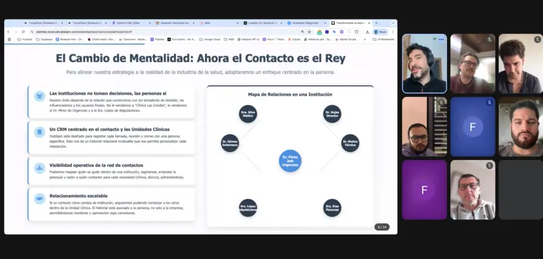This screenshot has height=259, width=543.
Task: Click the people icon on first card
Action: pyautogui.click(x=40, y=96)
